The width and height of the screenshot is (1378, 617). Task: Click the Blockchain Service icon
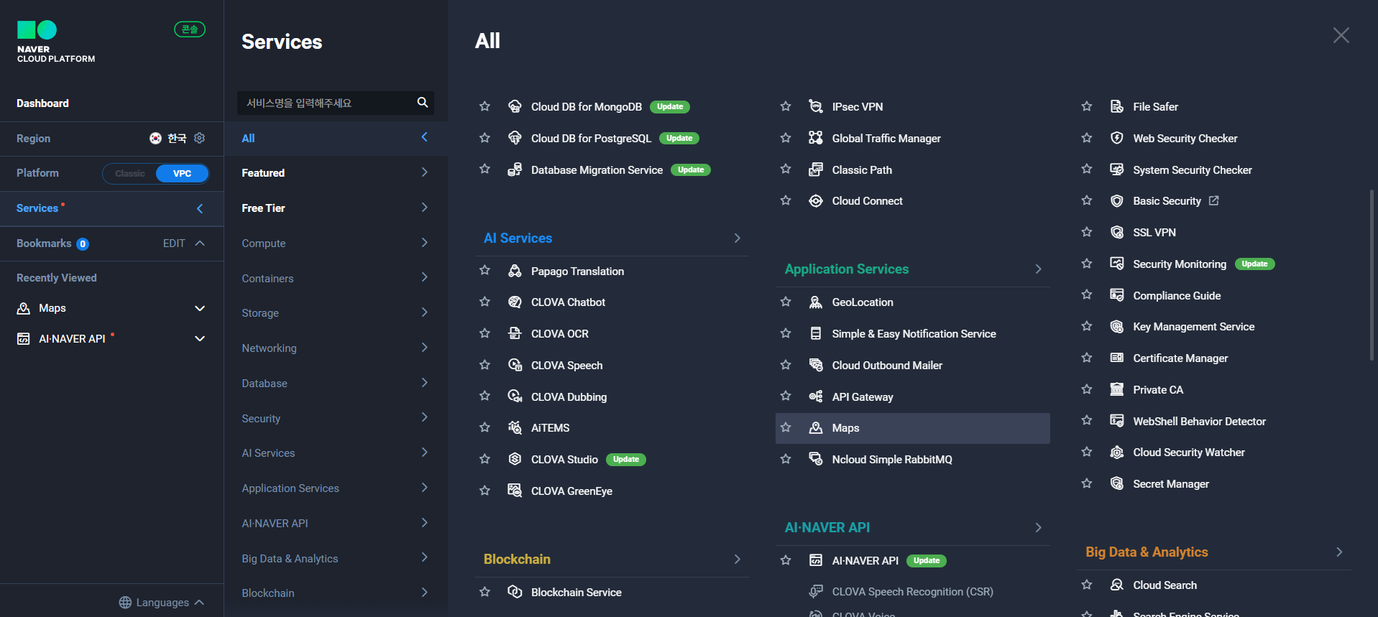515,592
